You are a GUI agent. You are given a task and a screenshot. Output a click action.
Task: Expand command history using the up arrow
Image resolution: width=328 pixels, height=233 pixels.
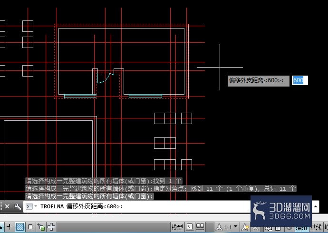click(316, 206)
